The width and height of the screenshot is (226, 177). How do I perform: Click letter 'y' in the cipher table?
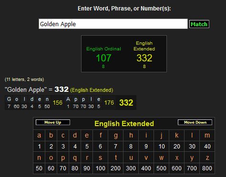[x=192, y=158]
